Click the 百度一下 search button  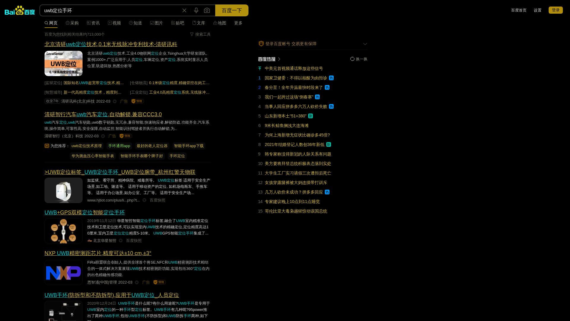tap(232, 10)
